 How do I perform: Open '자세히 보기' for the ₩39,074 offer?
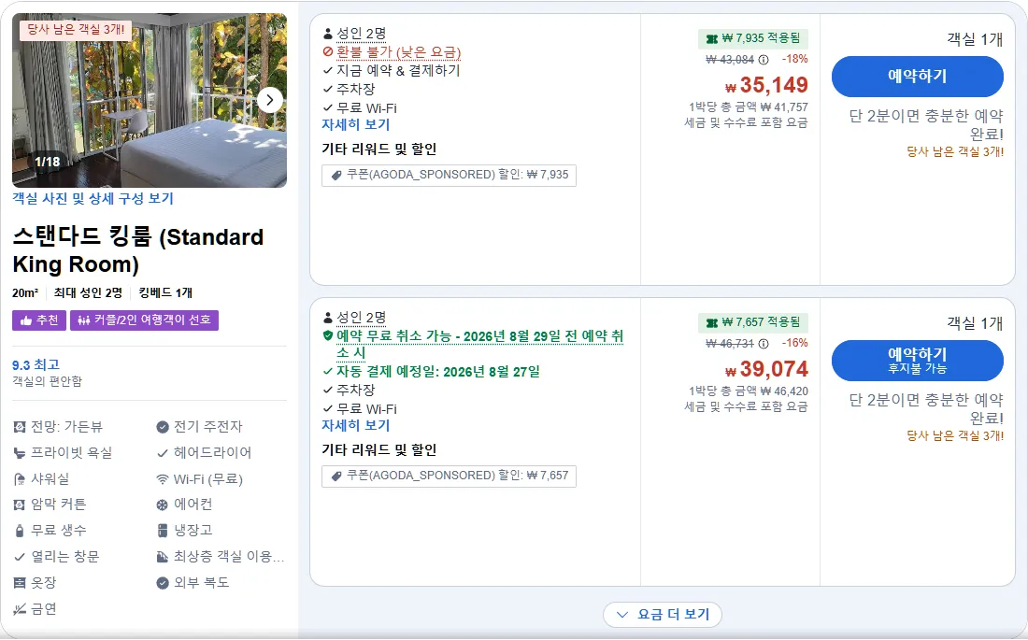356,425
